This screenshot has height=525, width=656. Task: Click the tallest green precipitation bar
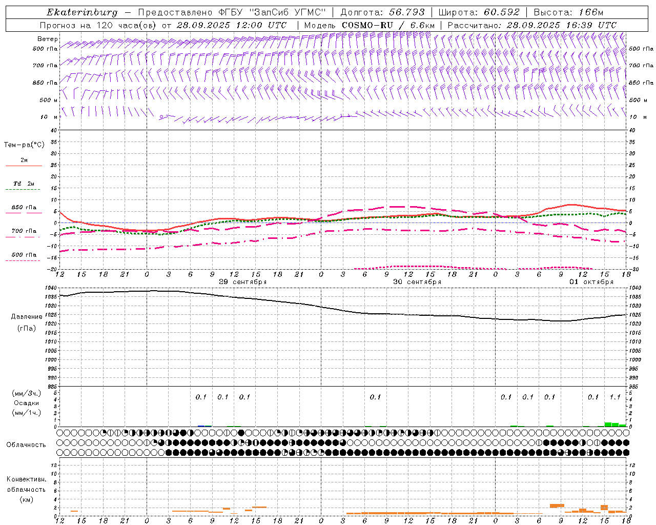tap(608, 424)
